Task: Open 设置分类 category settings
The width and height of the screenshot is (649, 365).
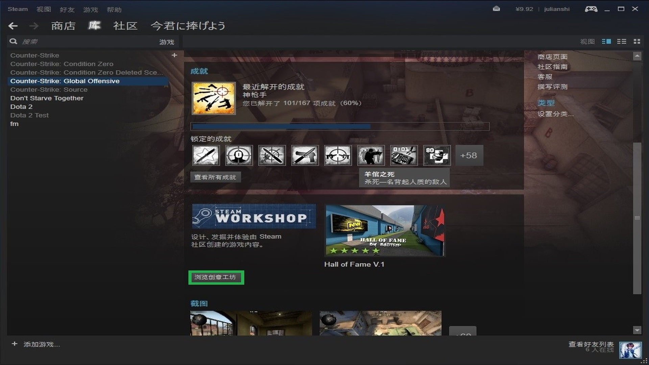Action: tap(555, 114)
